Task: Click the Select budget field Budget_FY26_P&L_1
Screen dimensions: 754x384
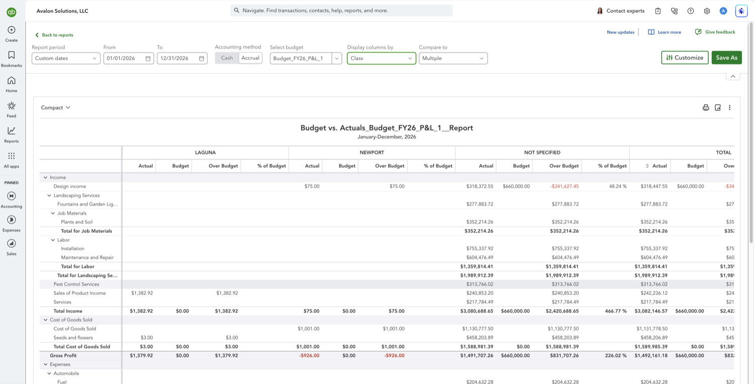Action: tap(301, 58)
